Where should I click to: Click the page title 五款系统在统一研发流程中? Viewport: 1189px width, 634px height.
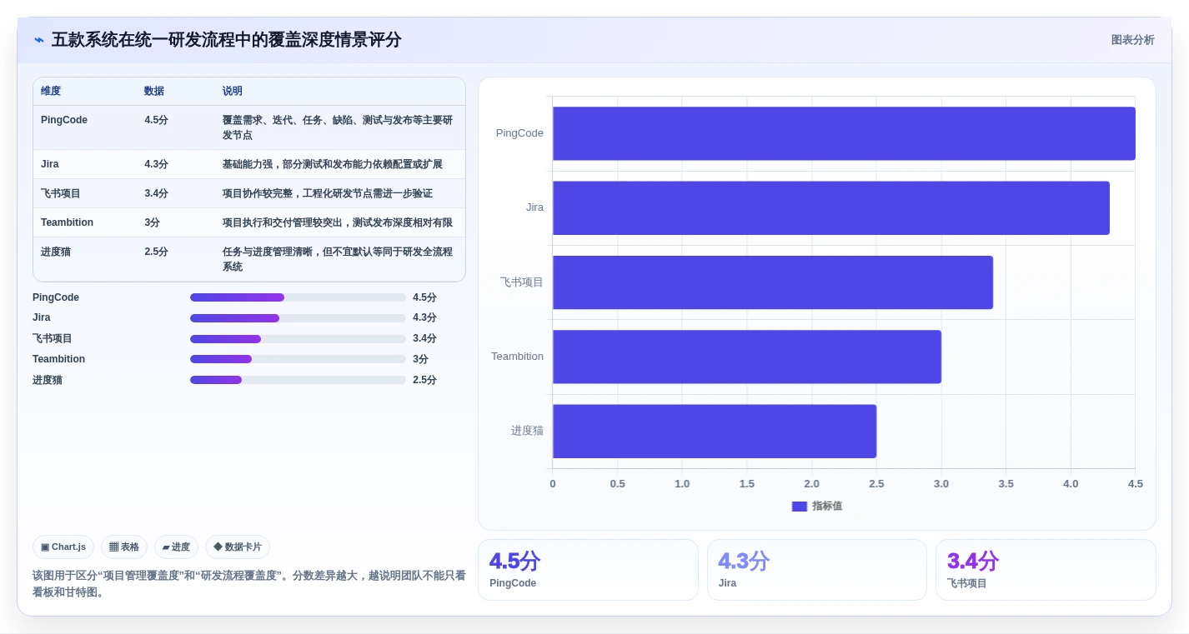[227, 40]
